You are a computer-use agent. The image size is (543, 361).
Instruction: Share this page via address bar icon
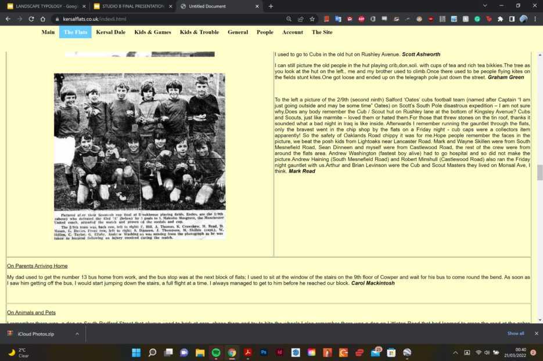tap(301, 19)
